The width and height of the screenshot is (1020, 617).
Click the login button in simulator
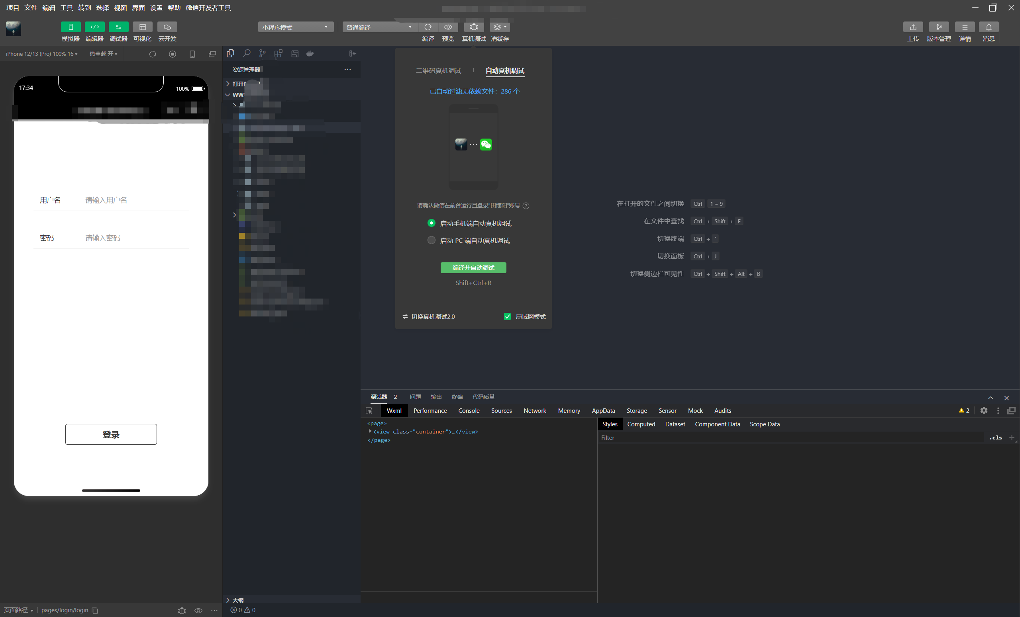point(111,434)
